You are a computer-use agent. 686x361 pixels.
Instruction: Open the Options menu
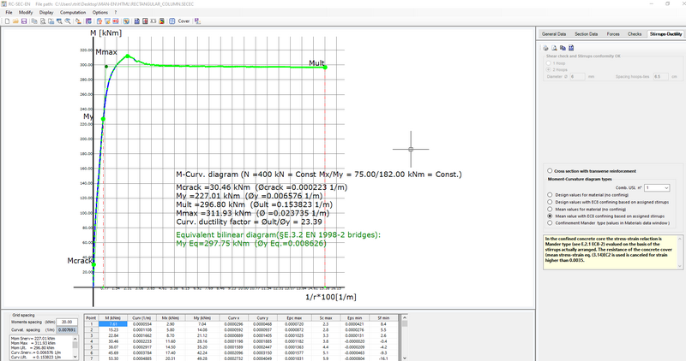(100, 12)
